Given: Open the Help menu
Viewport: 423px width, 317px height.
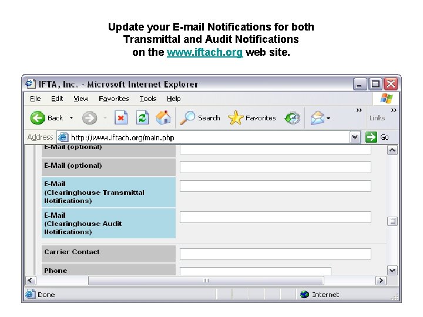Looking at the screenshot, I should click(x=173, y=99).
